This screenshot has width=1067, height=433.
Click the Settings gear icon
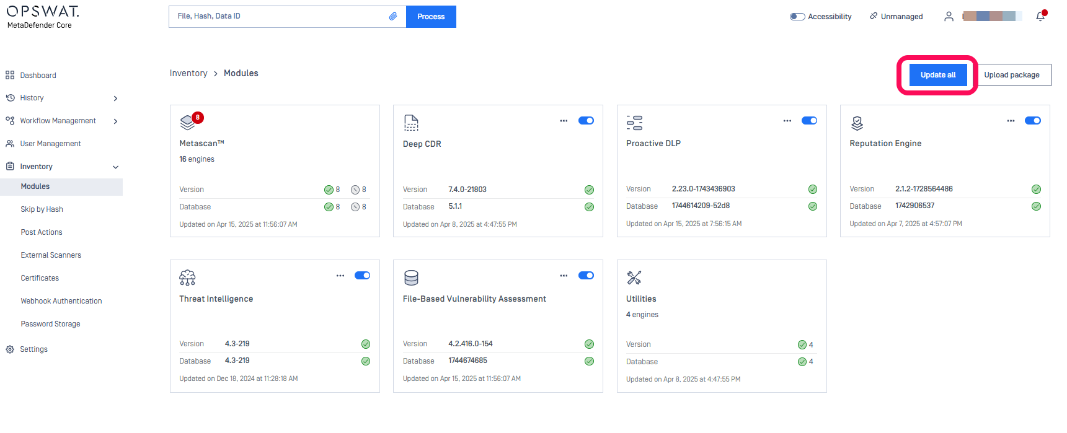10,349
